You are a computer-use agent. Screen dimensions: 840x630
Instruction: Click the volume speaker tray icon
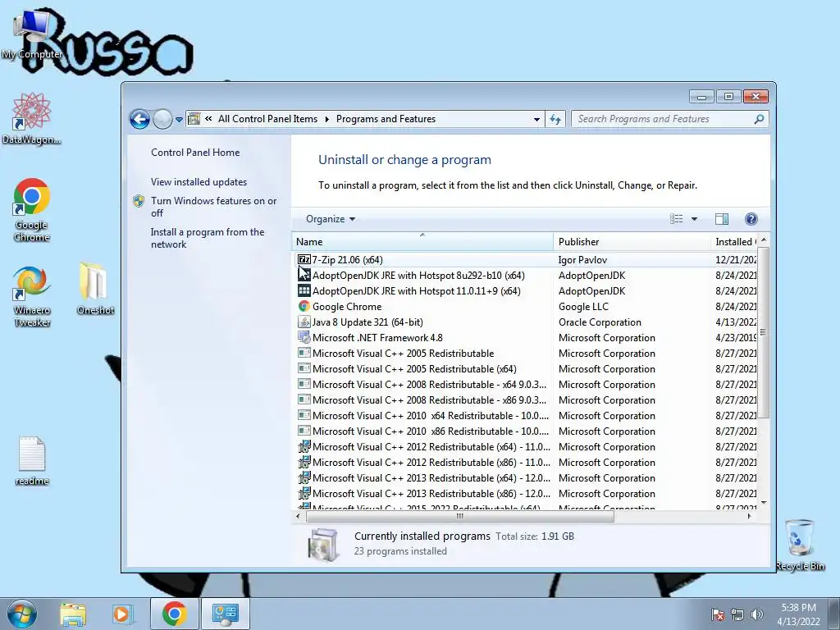click(757, 614)
